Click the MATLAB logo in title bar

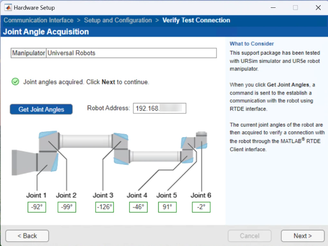coord(8,8)
